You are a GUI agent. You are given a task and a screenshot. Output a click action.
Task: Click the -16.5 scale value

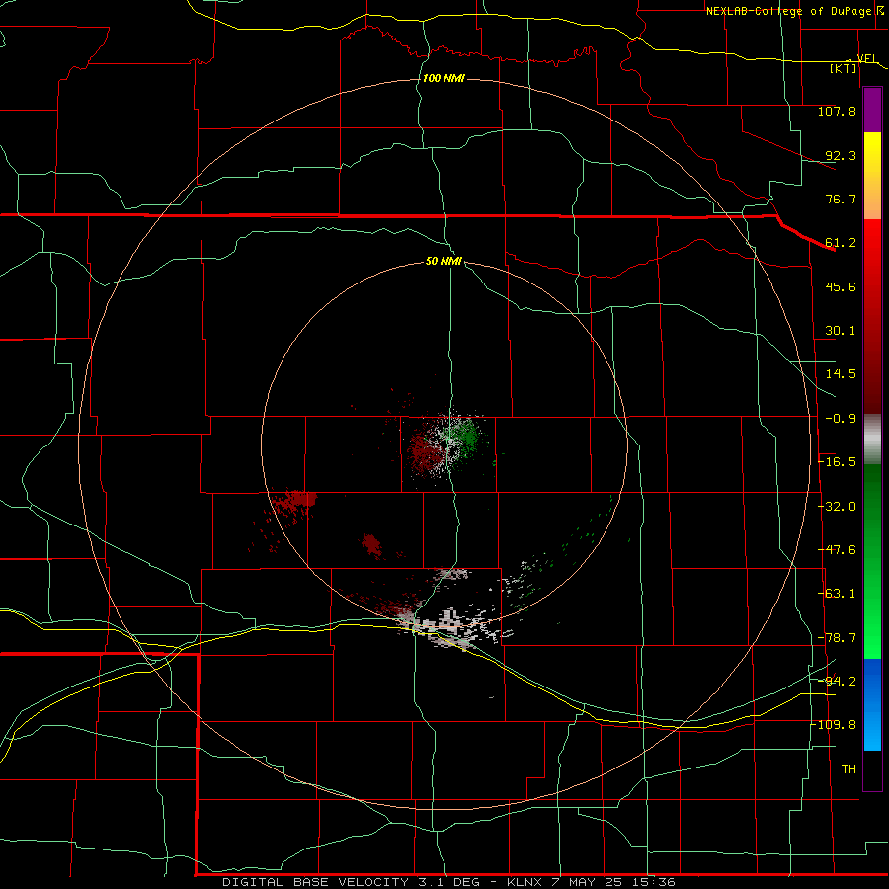837,462
